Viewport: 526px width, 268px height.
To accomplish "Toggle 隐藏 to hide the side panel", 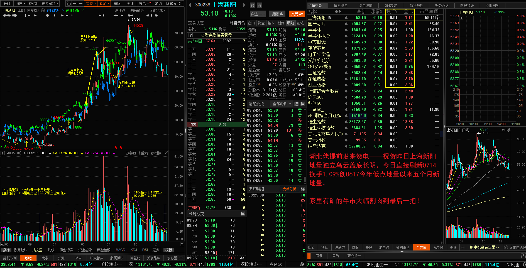I will click(171, 4).
